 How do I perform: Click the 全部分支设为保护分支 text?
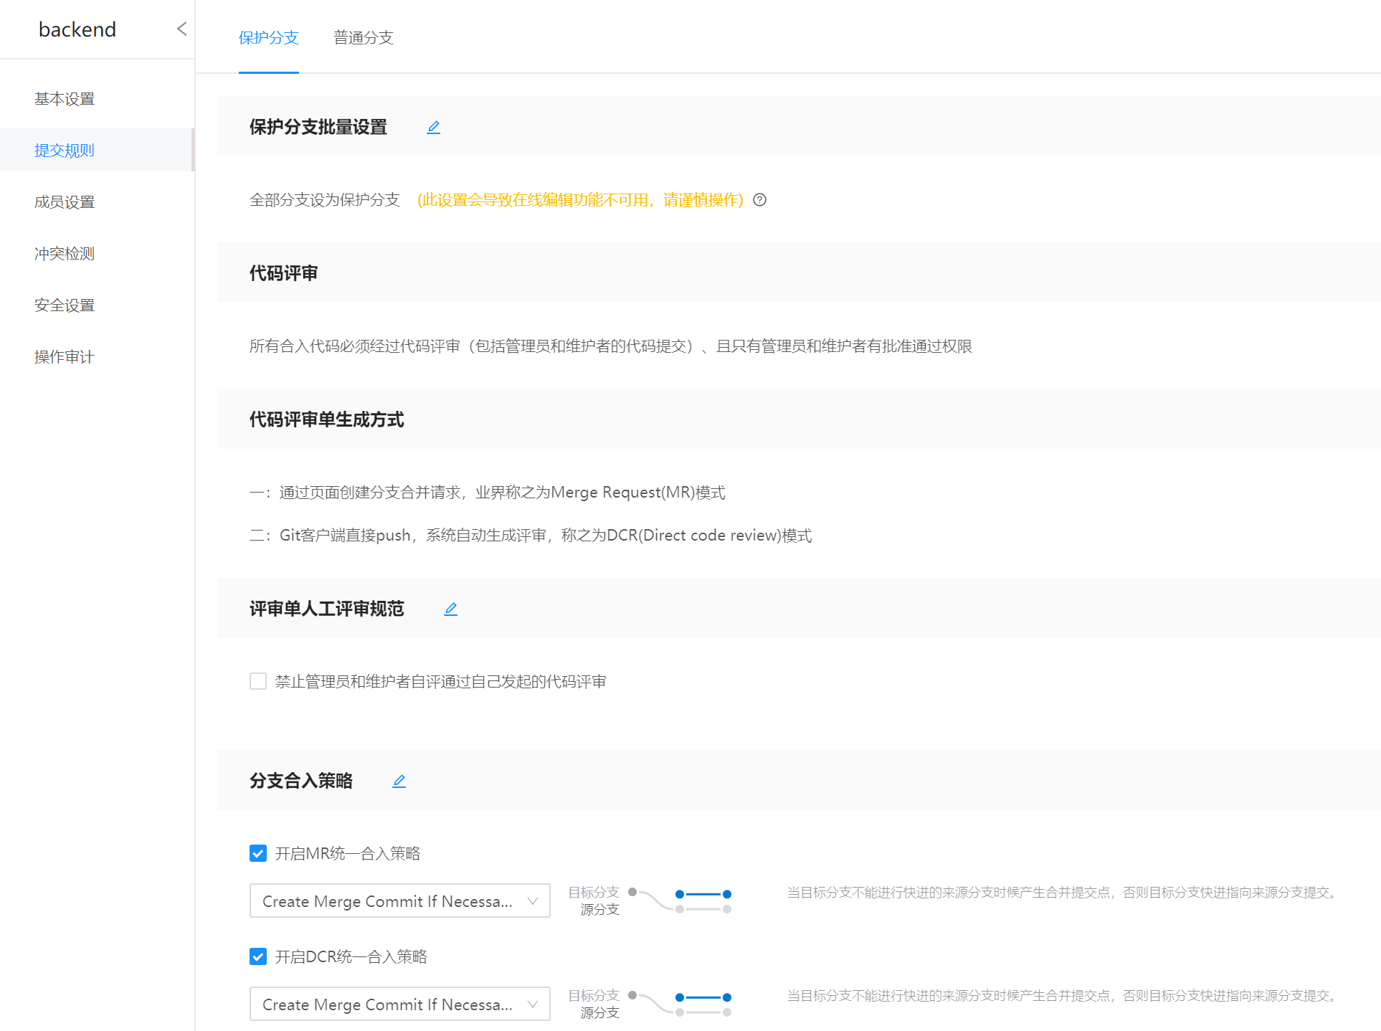click(325, 200)
